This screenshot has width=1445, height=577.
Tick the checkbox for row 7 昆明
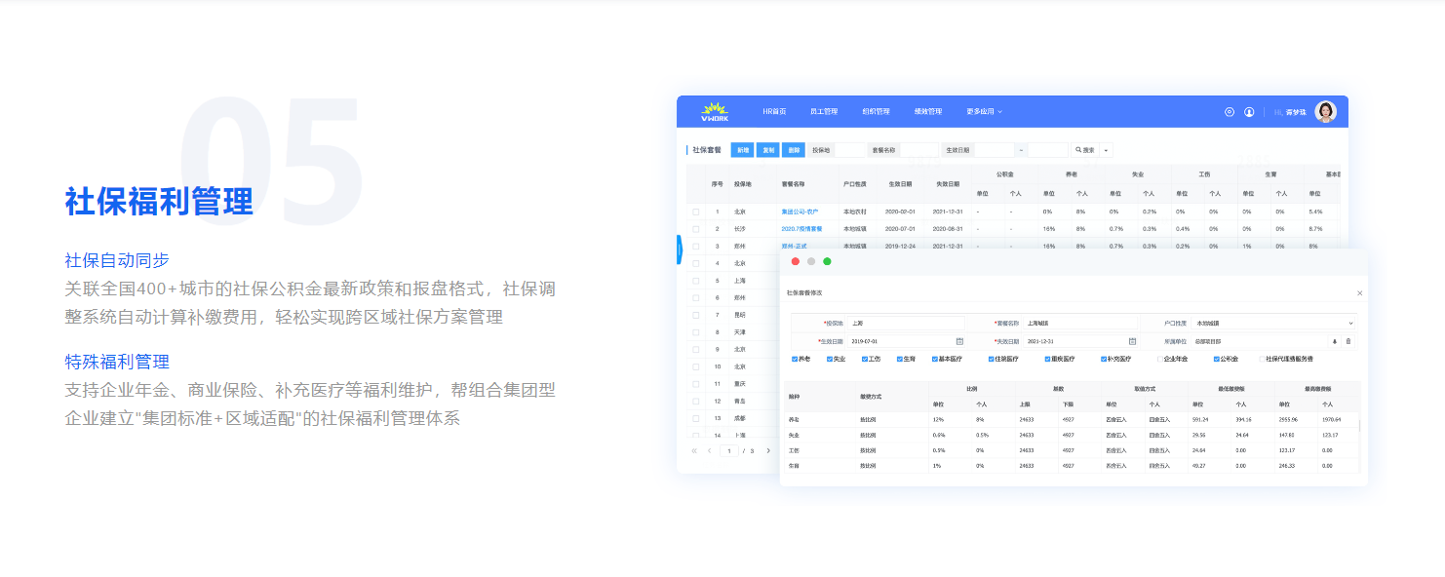(x=696, y=315)
